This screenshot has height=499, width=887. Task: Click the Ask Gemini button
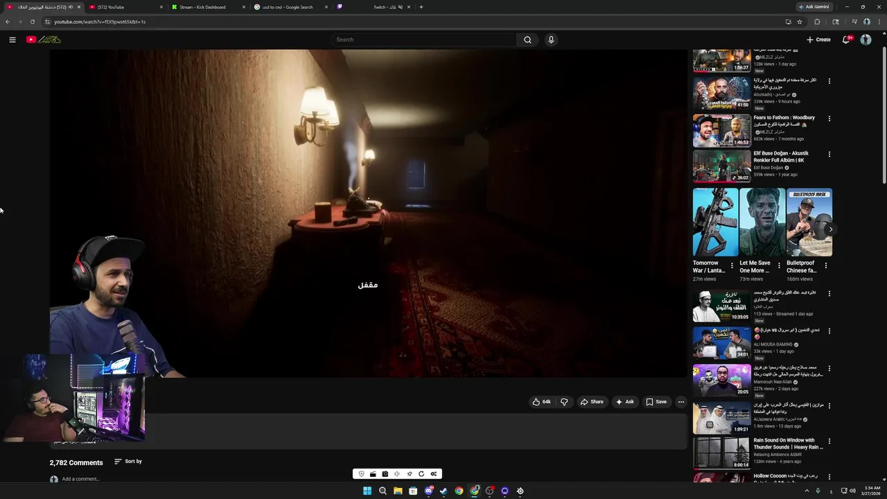click(814, 7)
